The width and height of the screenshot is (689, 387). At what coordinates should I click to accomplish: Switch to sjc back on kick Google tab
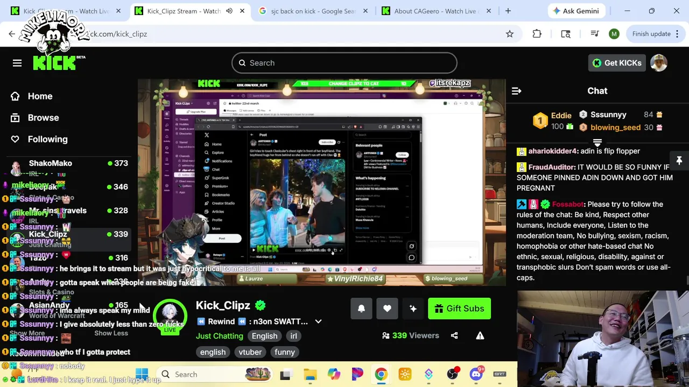click(313, 11)
